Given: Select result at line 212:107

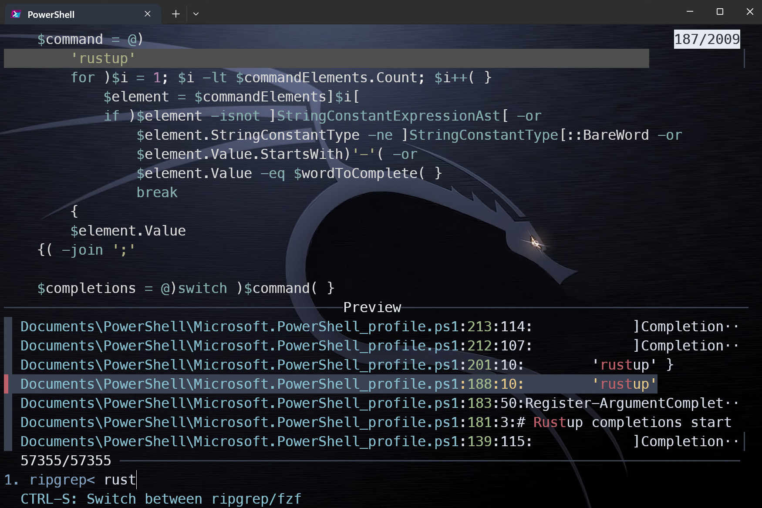Looking at the screenshot, I should click(x=379, y=346).
